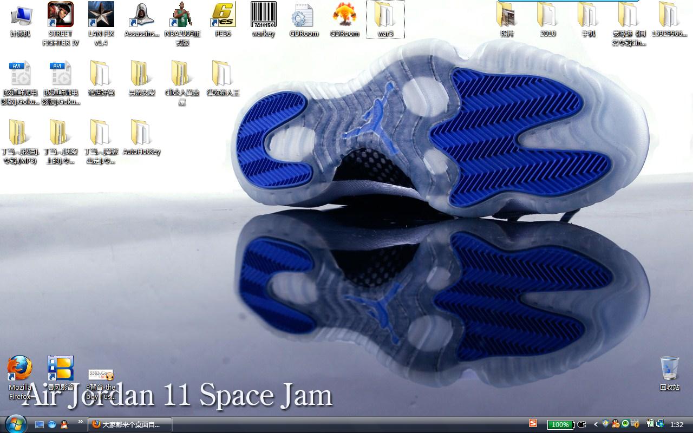Click the power plug icon beside battery meter
The image size is (693, 433).
click(582, 425)
